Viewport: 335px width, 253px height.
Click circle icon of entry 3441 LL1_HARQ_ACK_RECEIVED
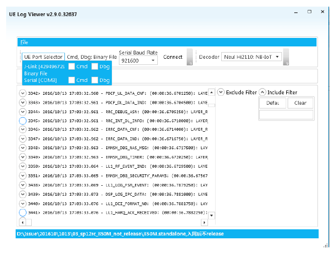tap(23, 213)
